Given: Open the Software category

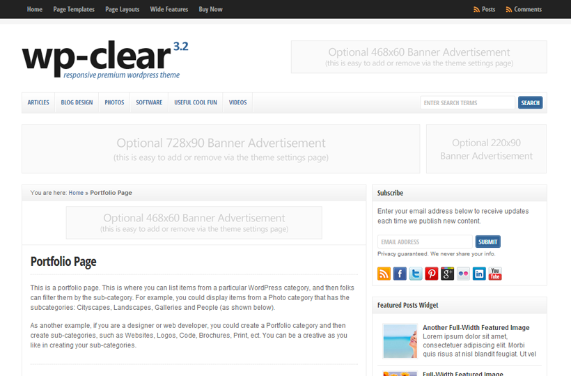Looking at the screenshot, I should (149, 102).
